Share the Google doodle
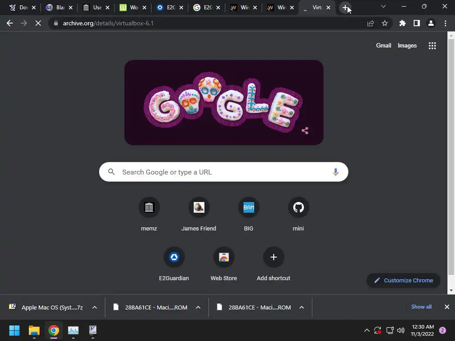 (305, 131)
